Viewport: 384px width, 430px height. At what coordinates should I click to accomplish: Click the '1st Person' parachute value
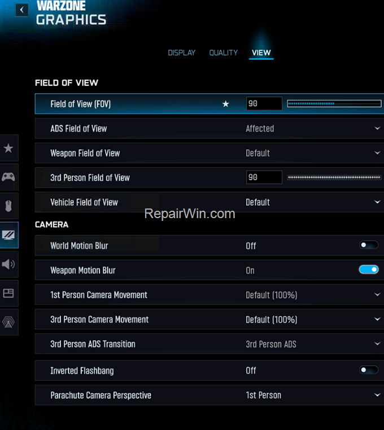263,395
